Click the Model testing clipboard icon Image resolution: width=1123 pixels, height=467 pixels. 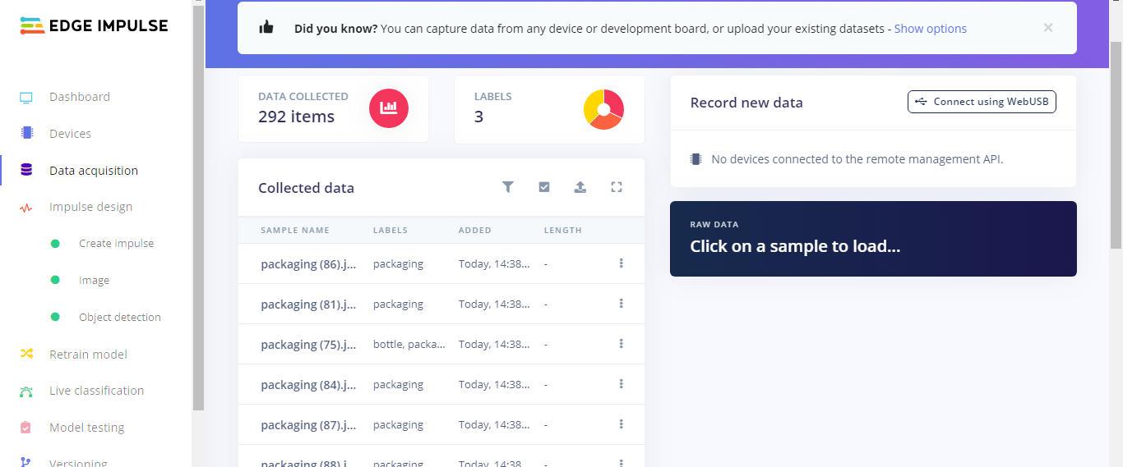click(x=26, y=428)
